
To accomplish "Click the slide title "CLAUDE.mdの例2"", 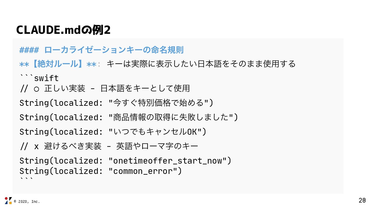I will [x=63, y=30].
